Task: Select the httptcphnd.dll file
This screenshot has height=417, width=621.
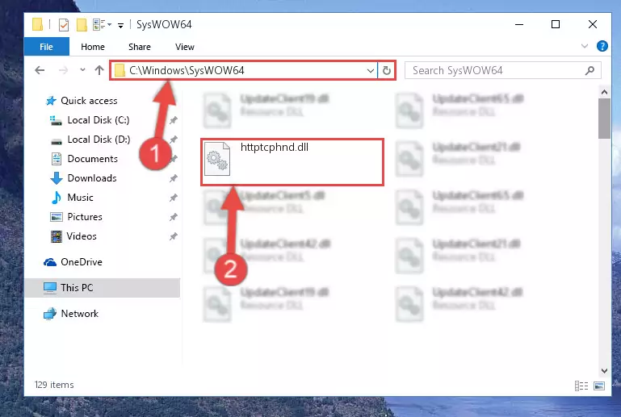Action: tap(292, 162)
